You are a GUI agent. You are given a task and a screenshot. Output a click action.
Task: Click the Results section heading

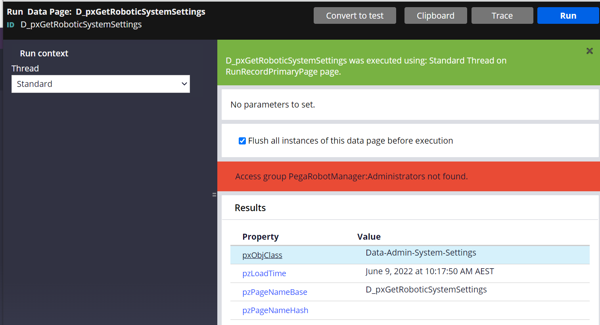click(250, 208)
